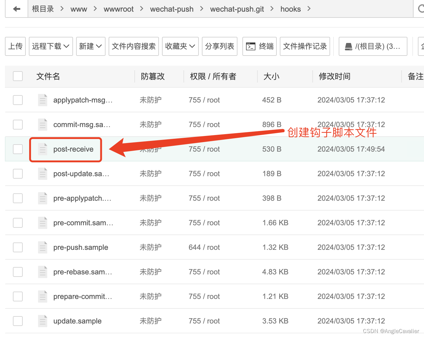Open the update.sample file
The image size is (424, 337).
click(x=77, y=321)
